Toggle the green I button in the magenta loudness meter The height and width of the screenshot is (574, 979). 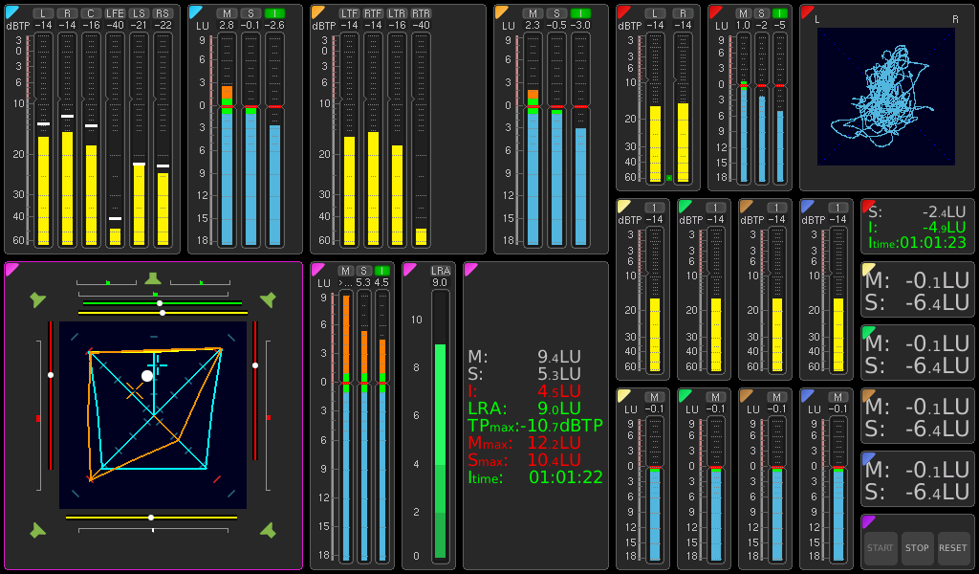tap(381, 271)
